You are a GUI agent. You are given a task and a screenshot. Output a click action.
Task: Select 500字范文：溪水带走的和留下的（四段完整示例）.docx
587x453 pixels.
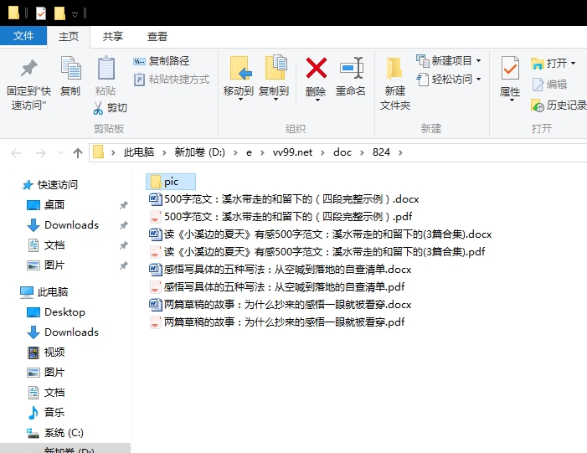click(x=284, y=198)
